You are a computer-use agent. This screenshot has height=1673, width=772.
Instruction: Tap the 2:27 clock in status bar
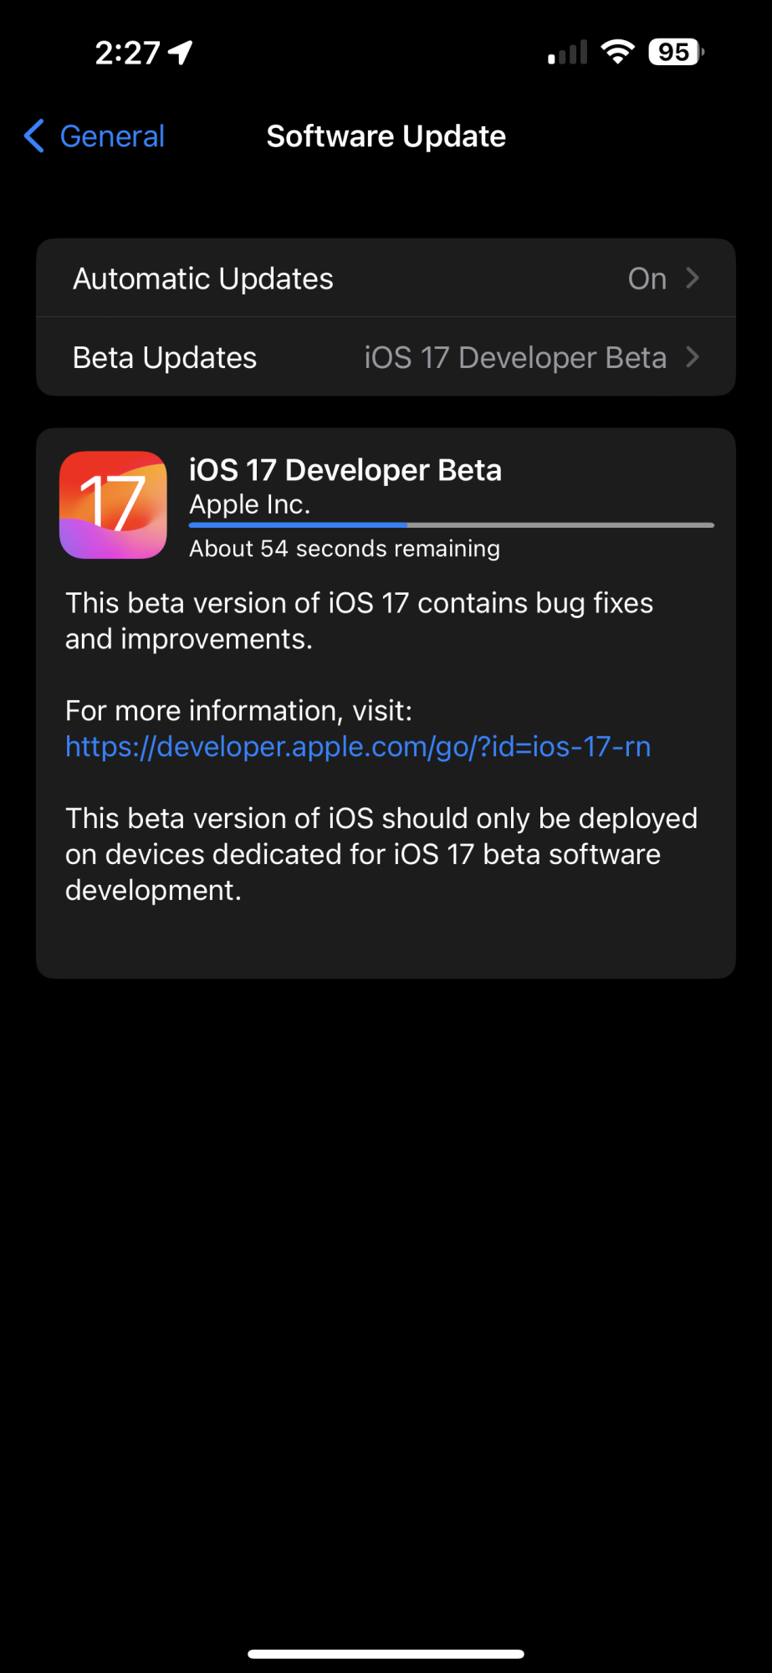127,53
